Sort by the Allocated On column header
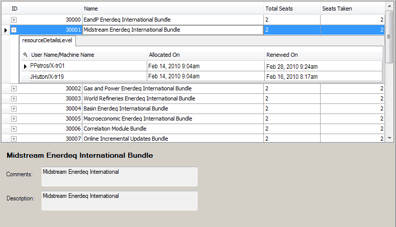The width and height of the screenshot is (396, 227). pos(205,55)
